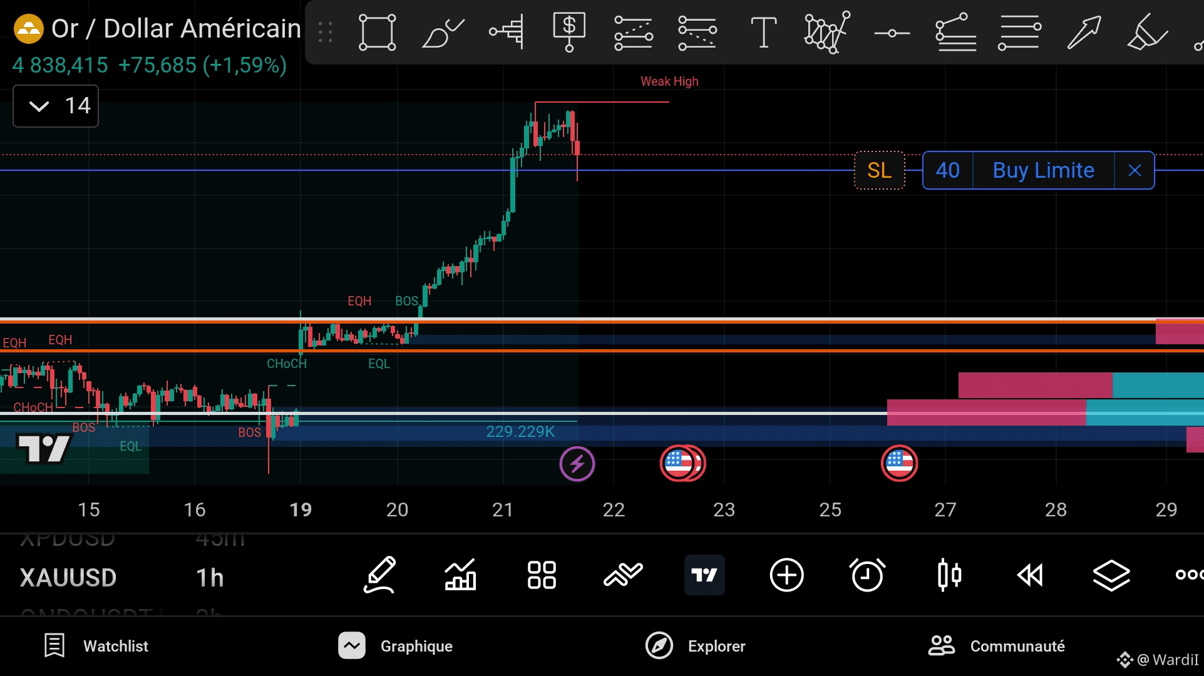The width and height of the screenshot is (1204, 676).
Task: Select the brush drawing tool
Action: pos(443,33)
